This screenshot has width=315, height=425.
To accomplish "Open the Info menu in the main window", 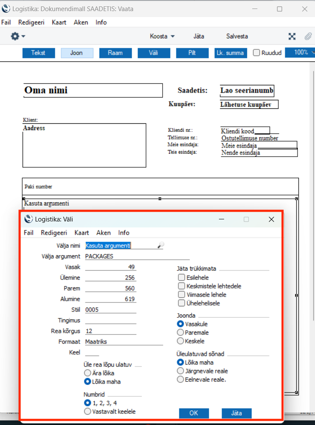I will (101, 22).
